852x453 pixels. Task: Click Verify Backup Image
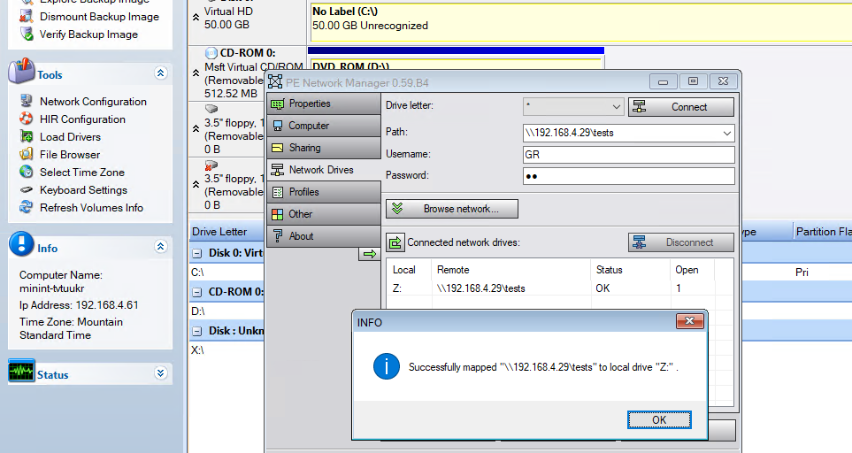(88, 35)
